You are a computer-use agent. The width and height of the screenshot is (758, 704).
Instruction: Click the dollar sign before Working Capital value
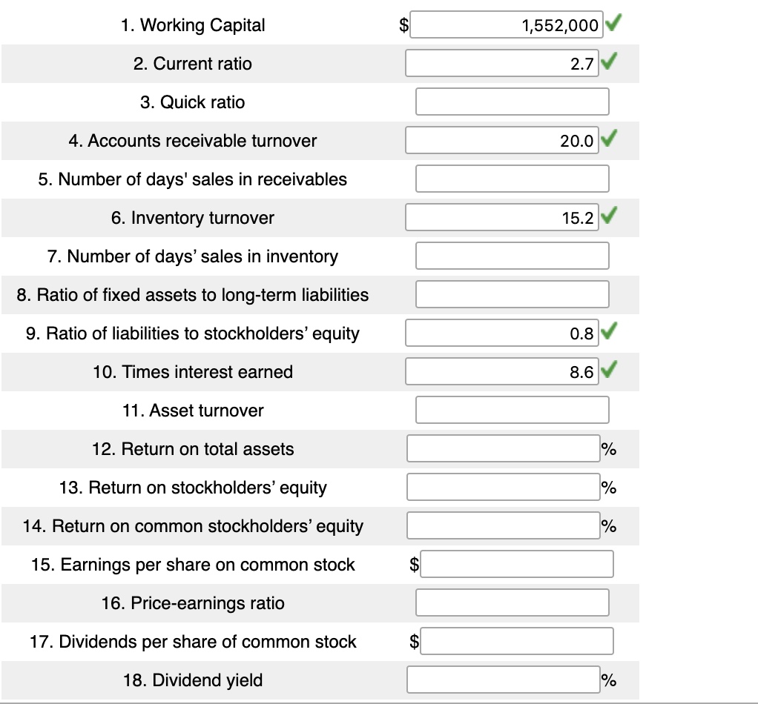[x=403, y=24]
